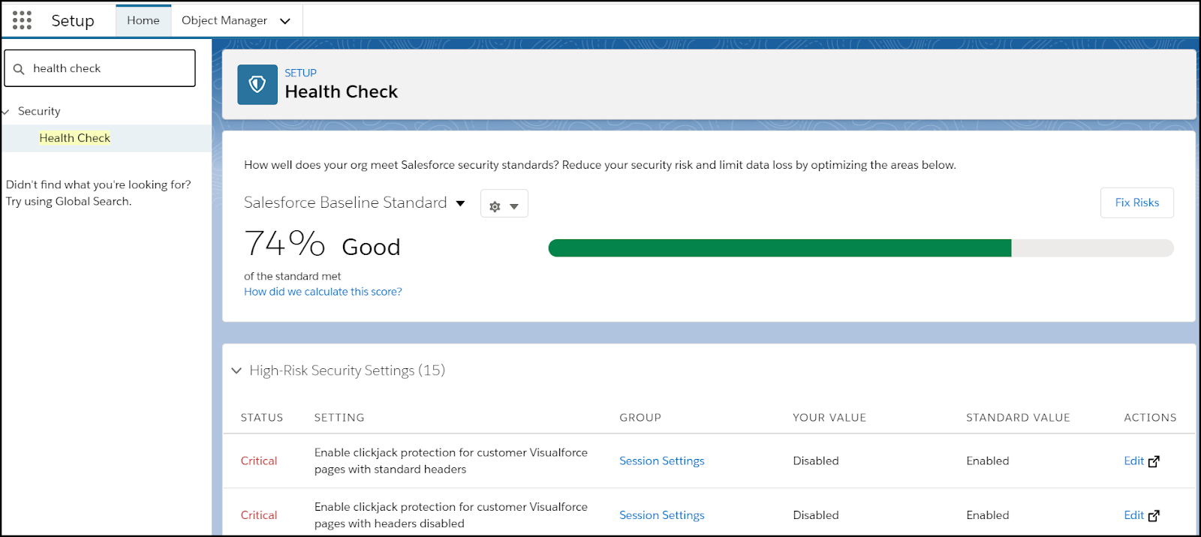Switch to the Home tab

click(x=143, y=20)
